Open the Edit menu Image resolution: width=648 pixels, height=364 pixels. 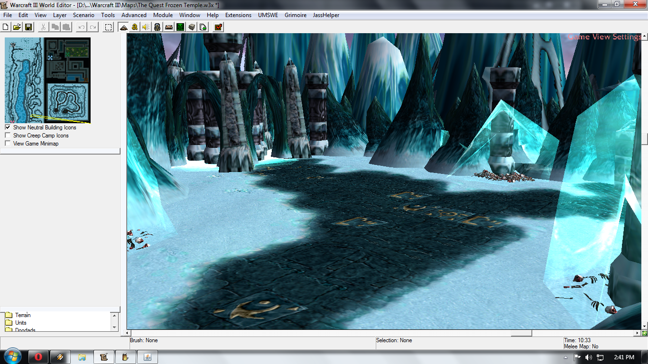[23, 15]
